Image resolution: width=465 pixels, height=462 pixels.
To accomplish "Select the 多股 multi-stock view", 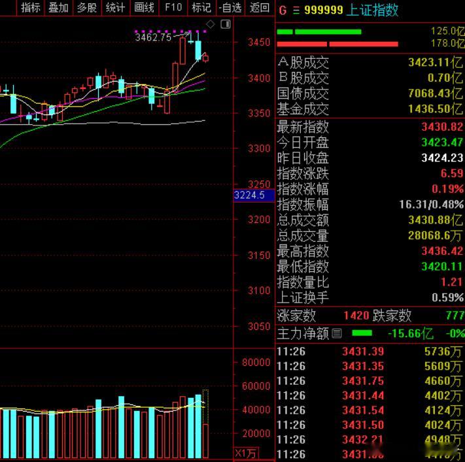I will tap(87, 7).
